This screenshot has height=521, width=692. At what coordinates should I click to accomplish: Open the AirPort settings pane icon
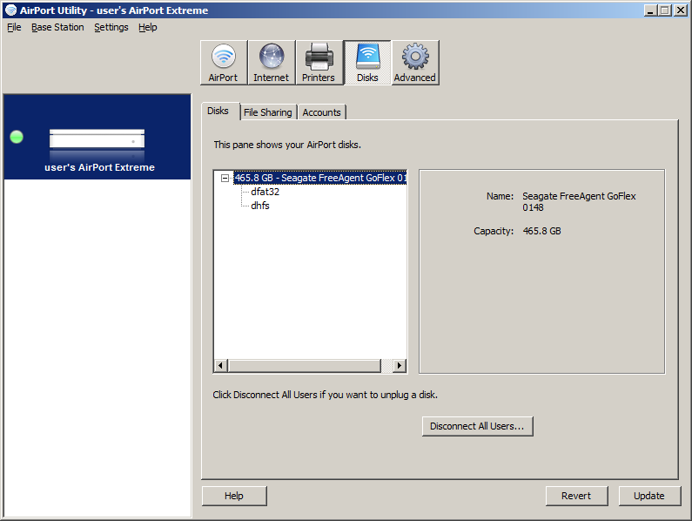(224, 63)
